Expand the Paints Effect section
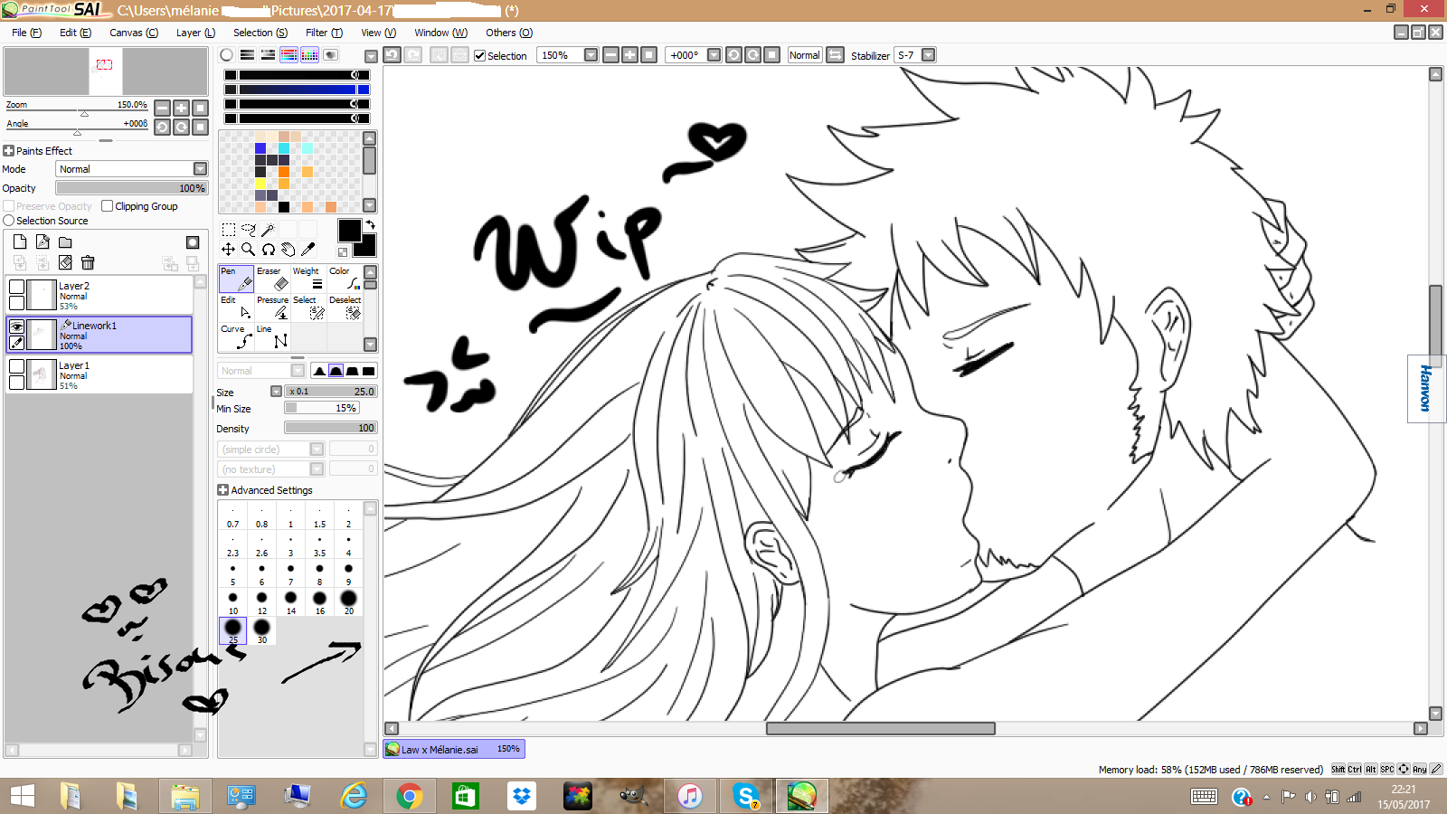The image size is (1447, 814). coord(9,151)
